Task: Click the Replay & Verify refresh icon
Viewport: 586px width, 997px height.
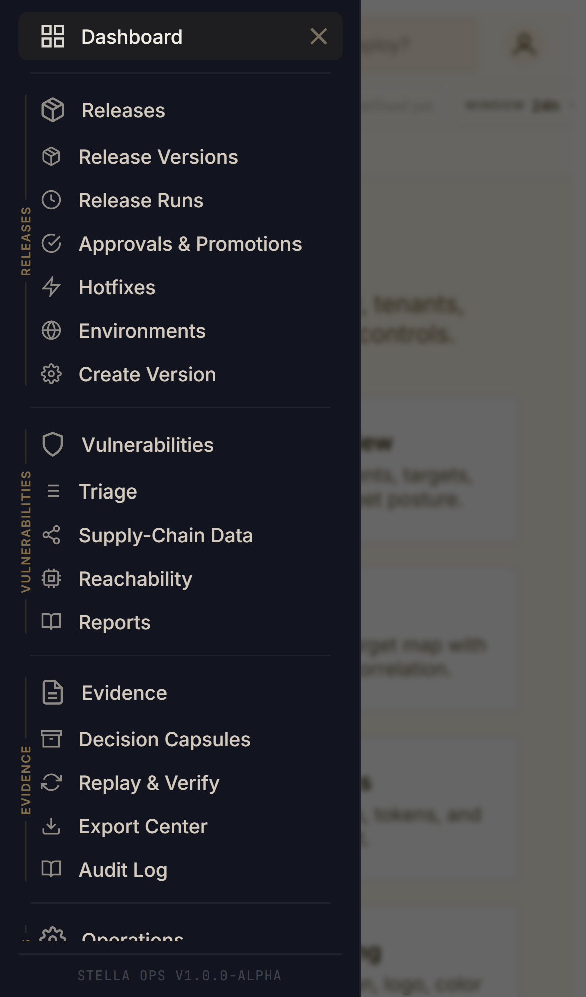Action: click(x=51, y=783)
